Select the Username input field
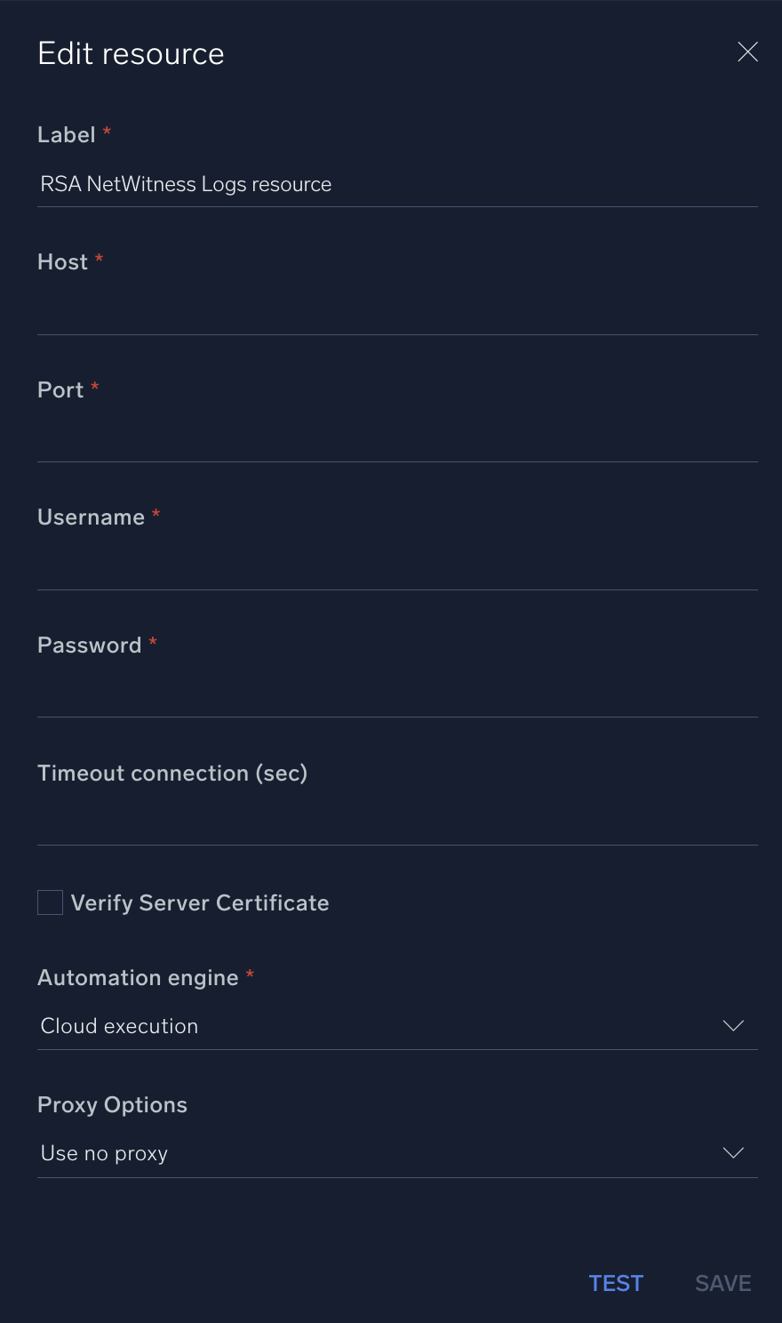 tap(397, 566)
